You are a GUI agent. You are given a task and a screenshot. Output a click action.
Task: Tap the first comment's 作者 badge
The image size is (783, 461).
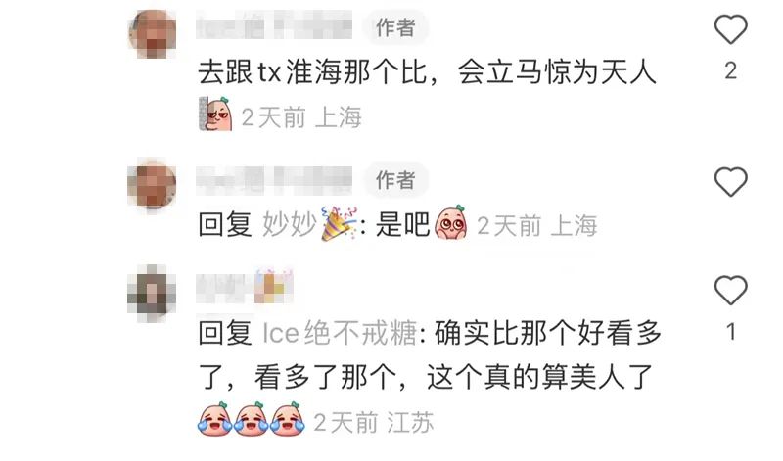click(x=395, y=27)
